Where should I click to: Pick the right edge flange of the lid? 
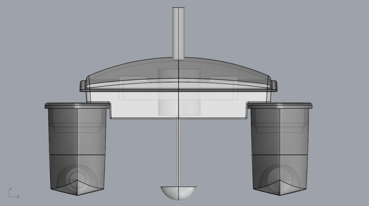tap(274, 86)
